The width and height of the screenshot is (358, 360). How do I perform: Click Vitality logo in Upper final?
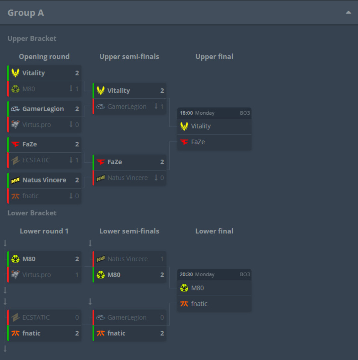(x=184, y=126)
